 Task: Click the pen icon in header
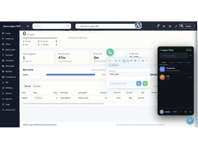point(176,26)
